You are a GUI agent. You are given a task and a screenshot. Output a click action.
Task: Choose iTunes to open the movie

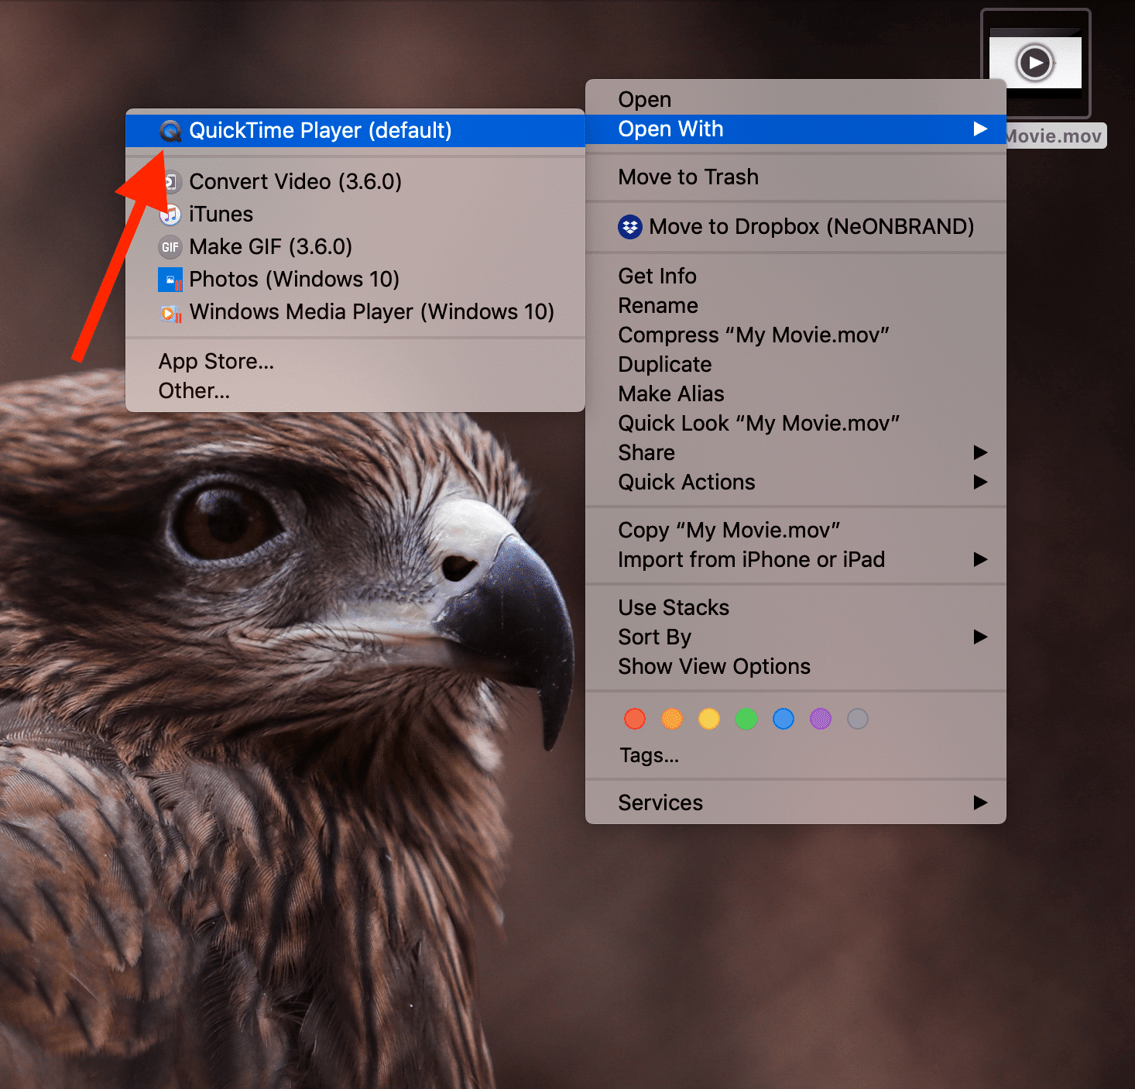point(221,215)
